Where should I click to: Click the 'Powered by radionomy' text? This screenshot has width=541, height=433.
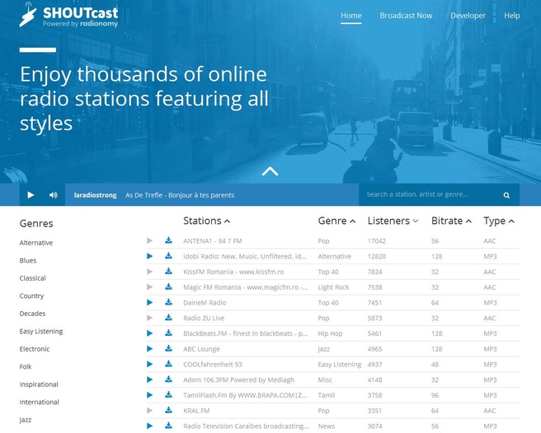pyautogui.click(x=80, y=24)
